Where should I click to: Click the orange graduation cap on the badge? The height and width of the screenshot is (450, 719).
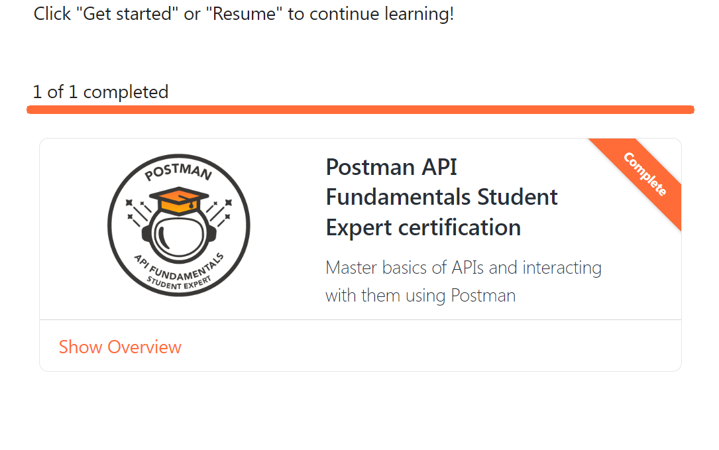pos(179,196)
